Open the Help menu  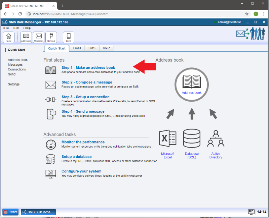tap(27, 28)
